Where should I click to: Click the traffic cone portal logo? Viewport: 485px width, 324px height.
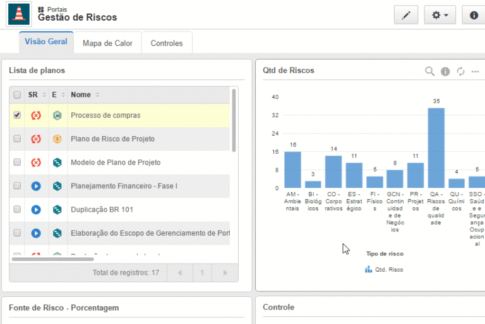[x=20, y=13]
